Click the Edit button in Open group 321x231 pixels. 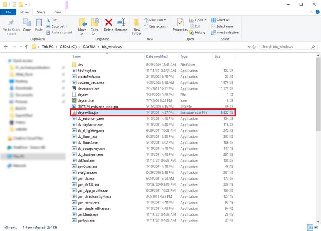pos(195,26)
